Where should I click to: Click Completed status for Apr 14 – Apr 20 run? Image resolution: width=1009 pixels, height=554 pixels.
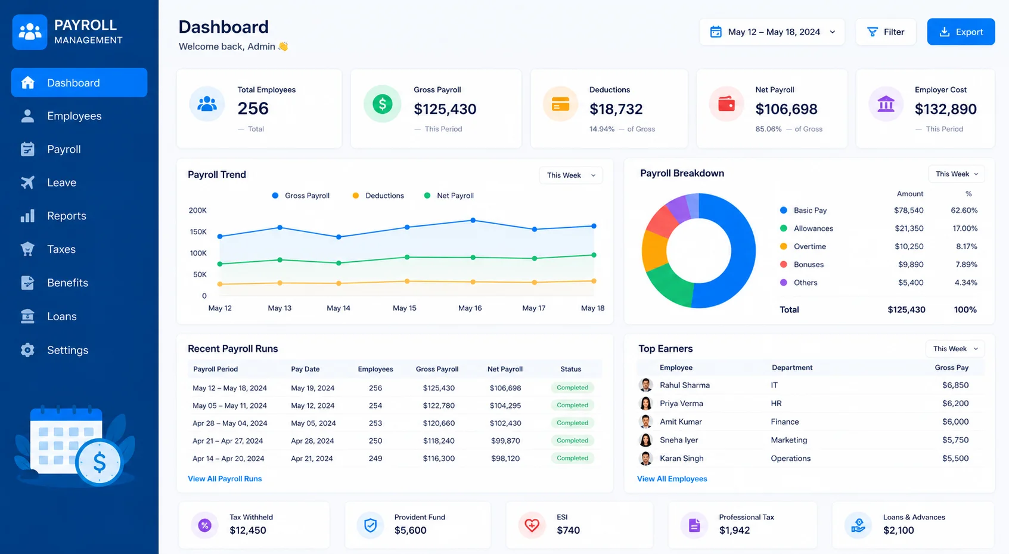tap(572, 459)
